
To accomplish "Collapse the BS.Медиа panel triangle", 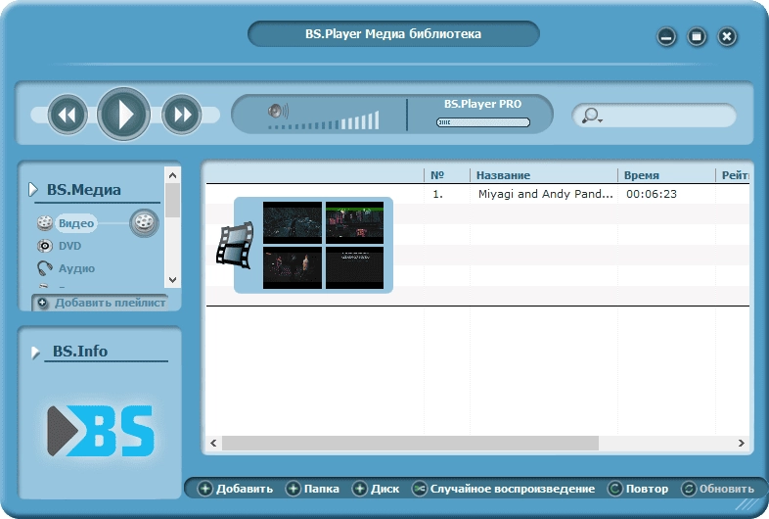I will [33, 189].
